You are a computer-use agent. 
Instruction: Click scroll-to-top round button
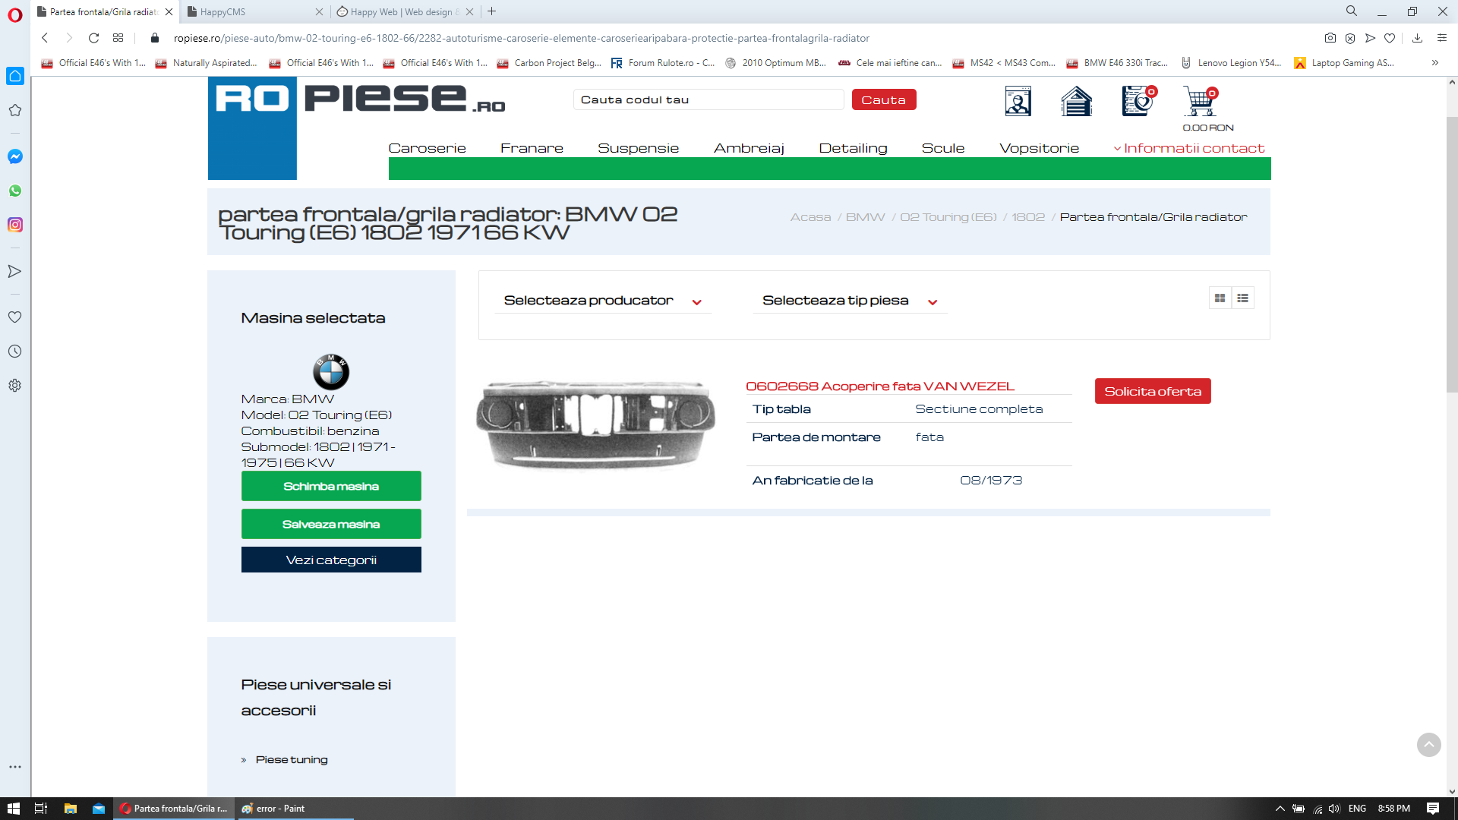1428,745
